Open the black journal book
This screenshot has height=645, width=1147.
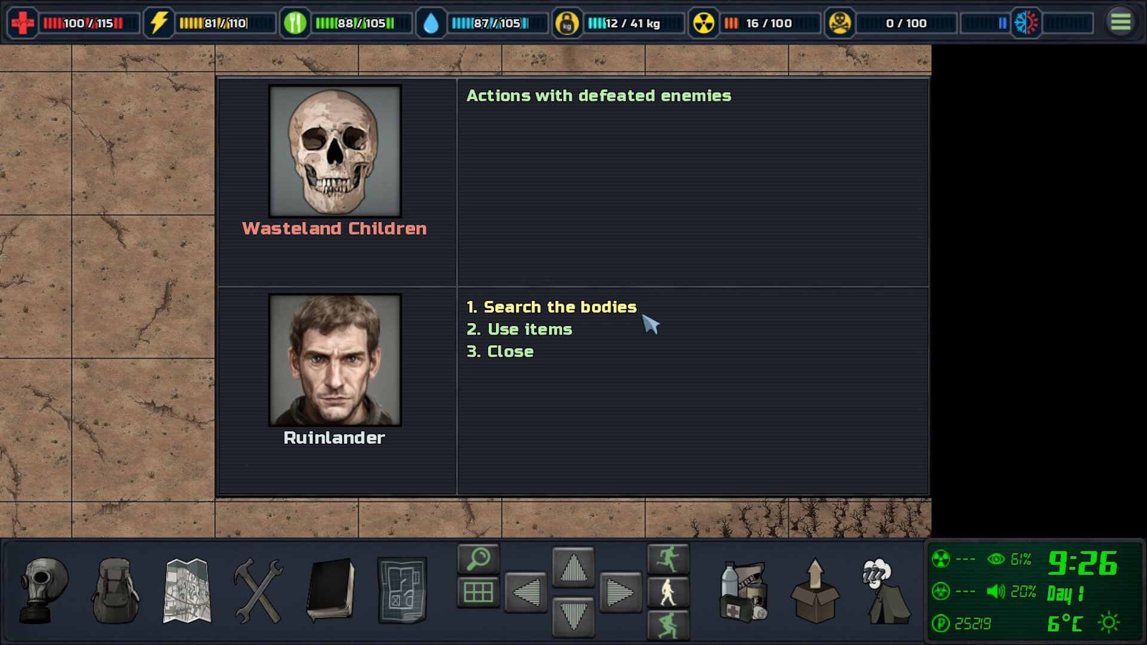pos(330,590)
